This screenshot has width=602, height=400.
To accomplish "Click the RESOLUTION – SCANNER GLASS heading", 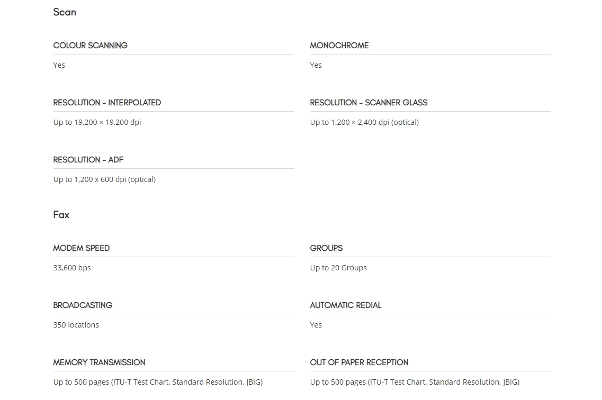I will (369, 103).
